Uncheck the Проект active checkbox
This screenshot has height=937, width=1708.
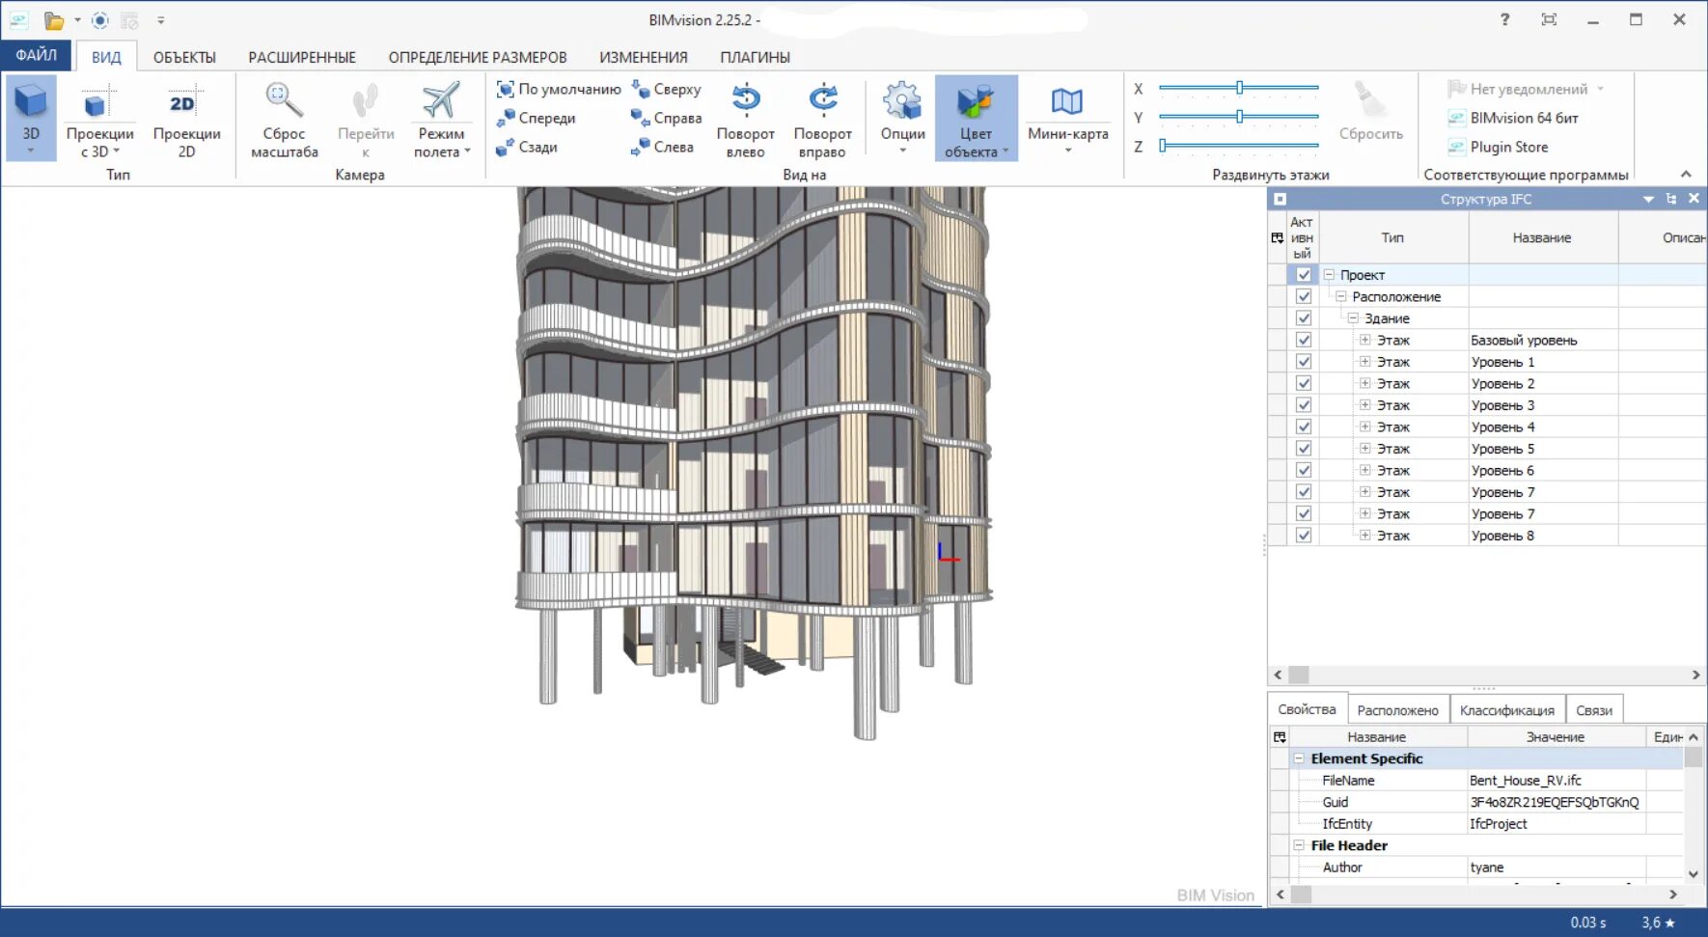point(1304,275)
